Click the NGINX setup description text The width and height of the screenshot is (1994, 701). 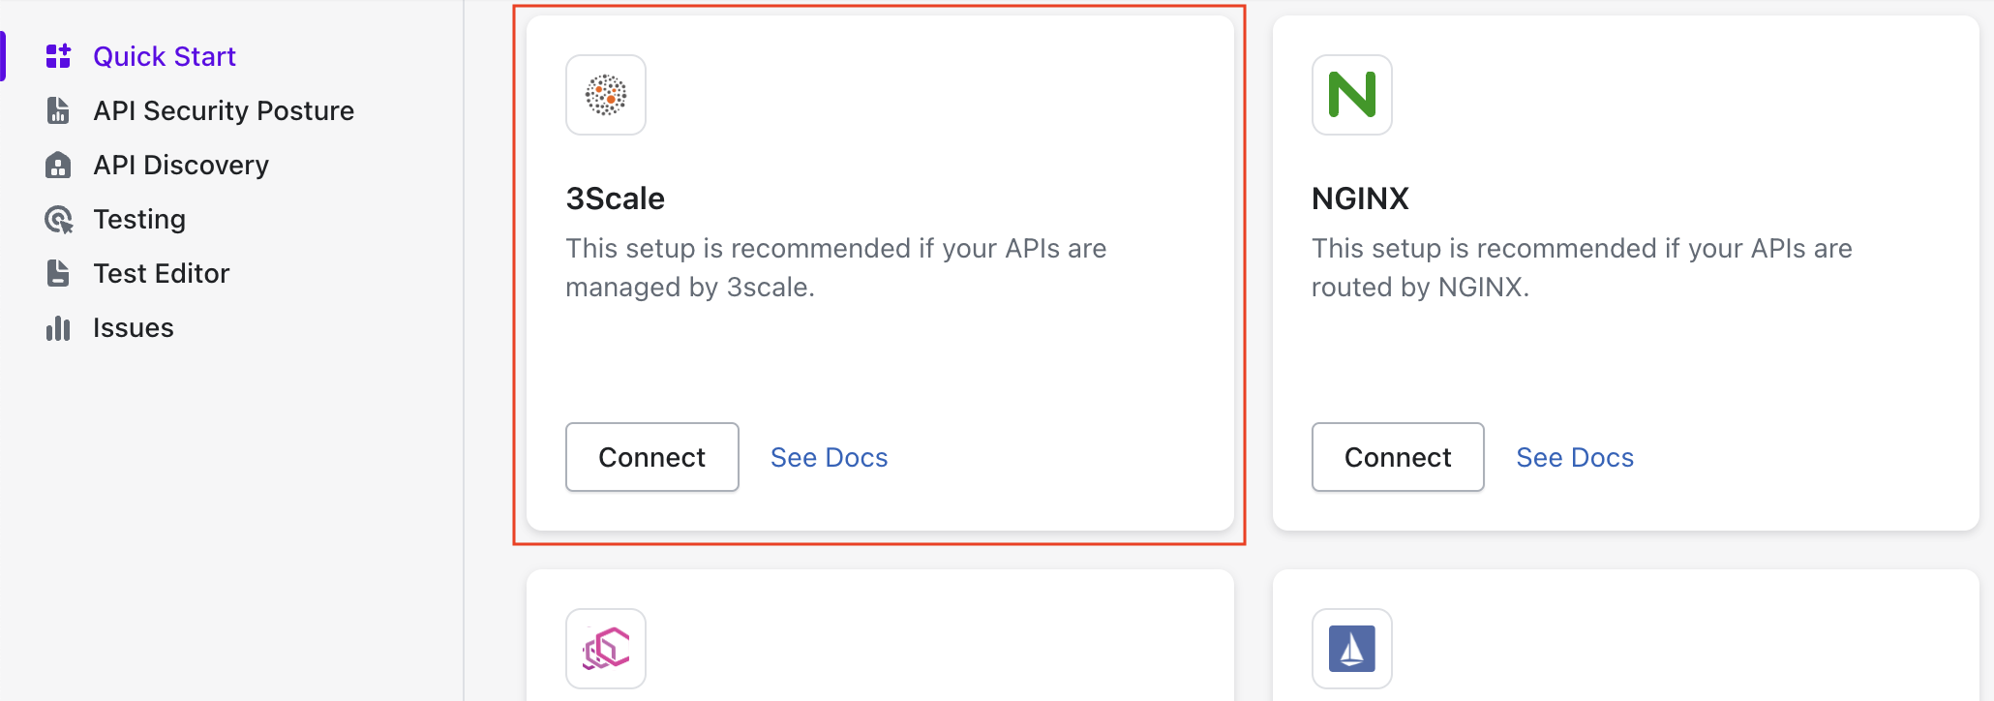1581,267
